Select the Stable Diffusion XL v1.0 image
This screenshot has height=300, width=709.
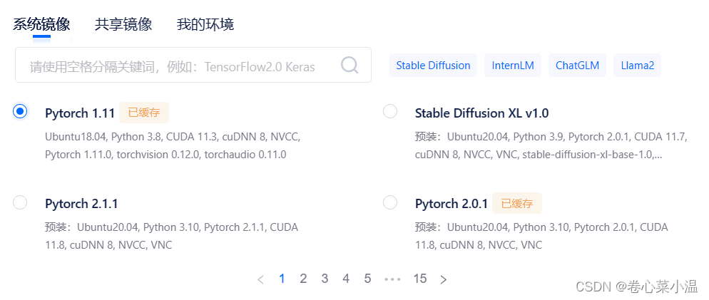tap(390, 111)
